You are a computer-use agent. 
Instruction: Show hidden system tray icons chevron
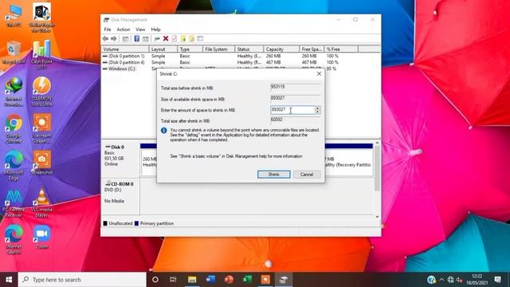441,280
